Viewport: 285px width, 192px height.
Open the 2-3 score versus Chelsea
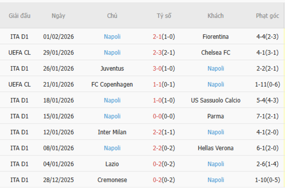tap(157, 53)
